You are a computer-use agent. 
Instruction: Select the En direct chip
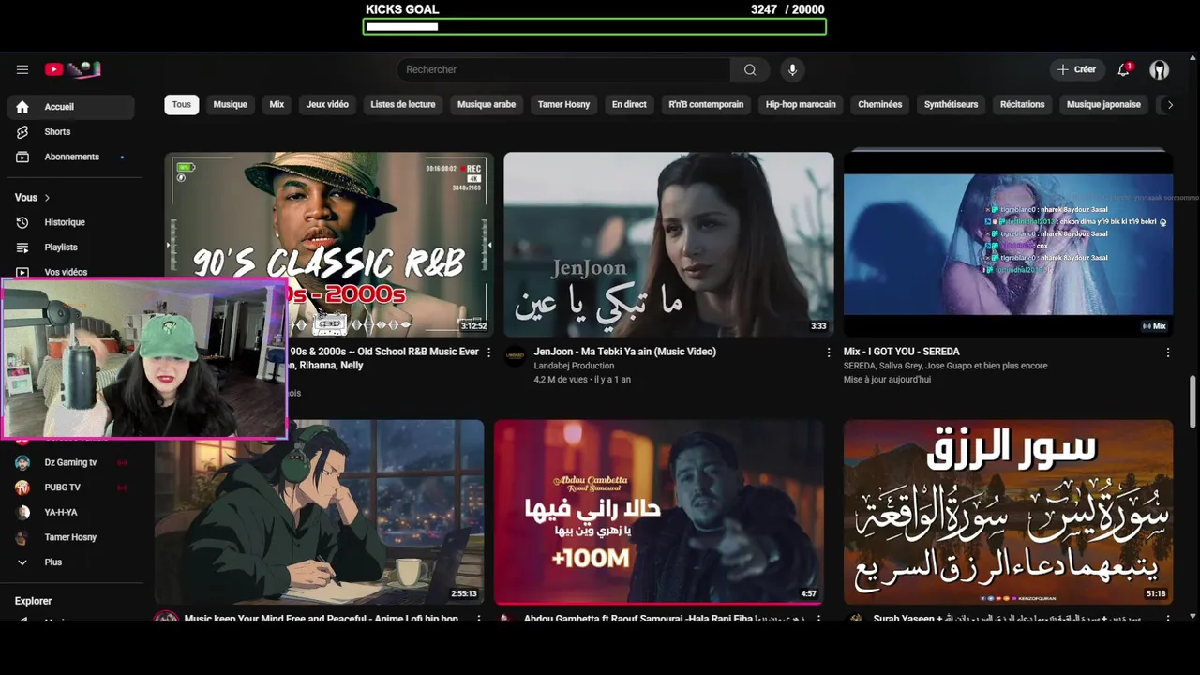tap(629, 105)
